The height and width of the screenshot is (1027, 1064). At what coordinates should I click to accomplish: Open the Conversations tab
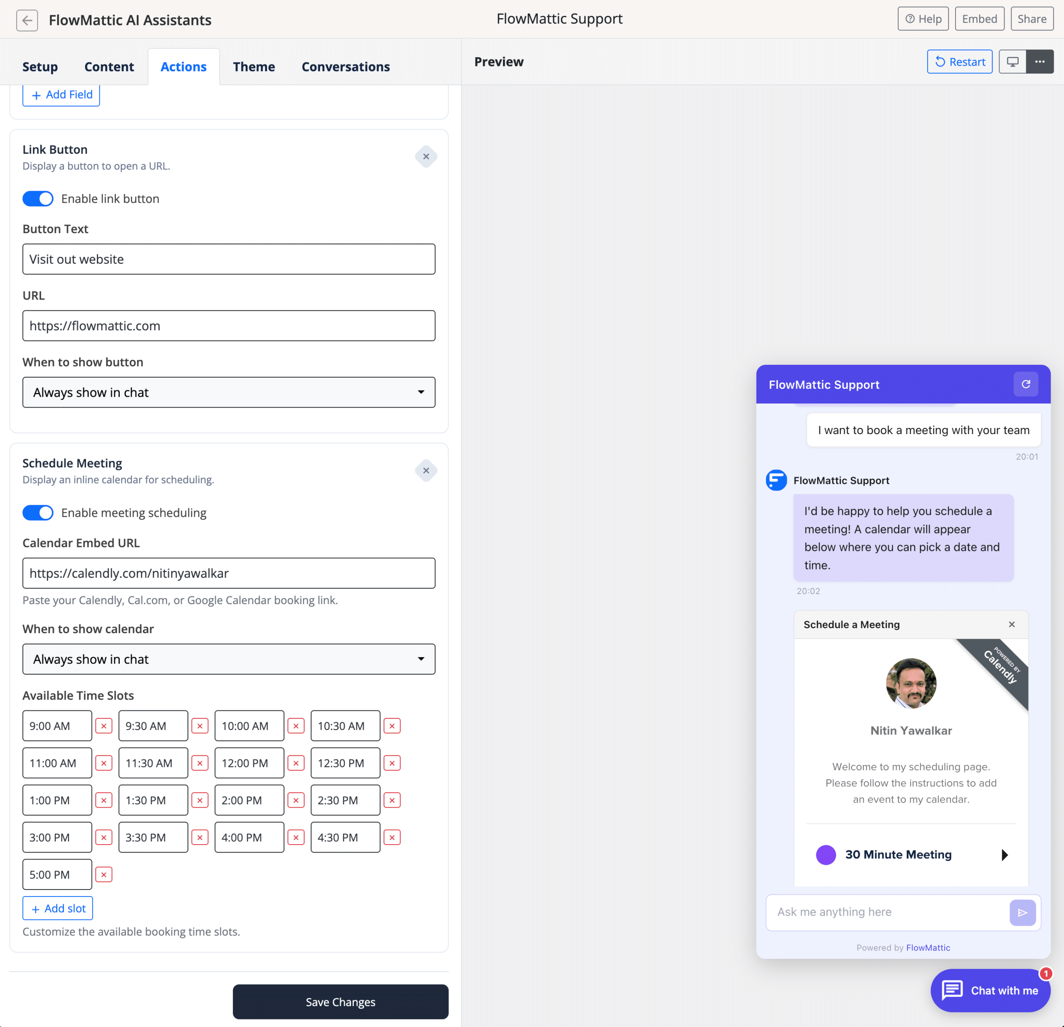pyautogui.click(x=346, y=66)
